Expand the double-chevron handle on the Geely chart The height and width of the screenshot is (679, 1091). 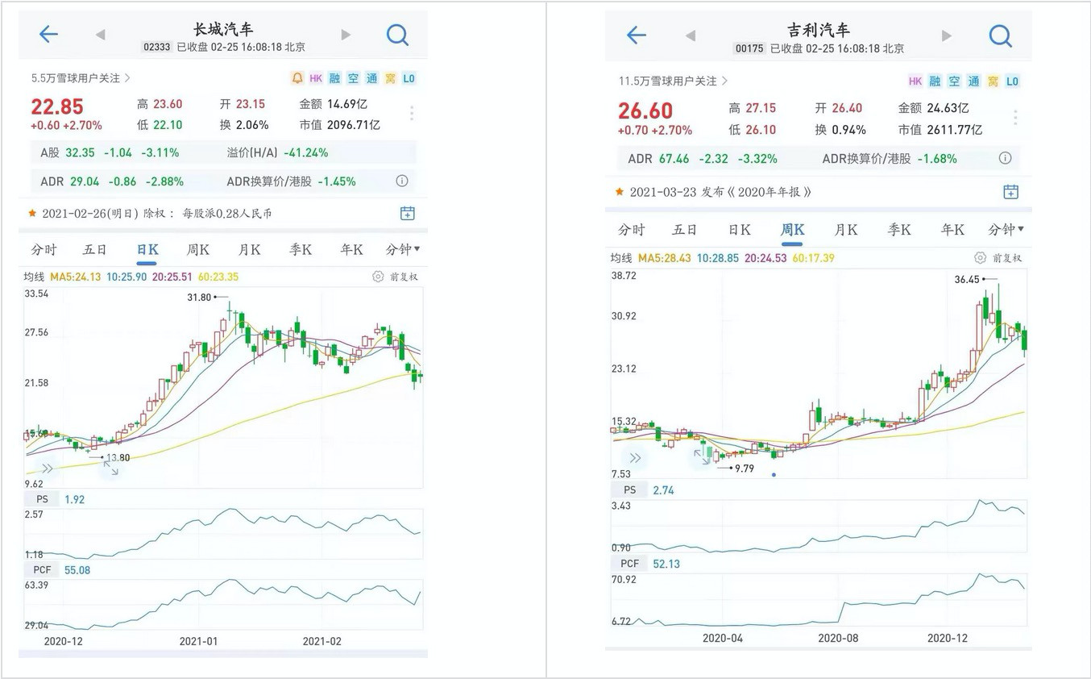coord(636,457)
